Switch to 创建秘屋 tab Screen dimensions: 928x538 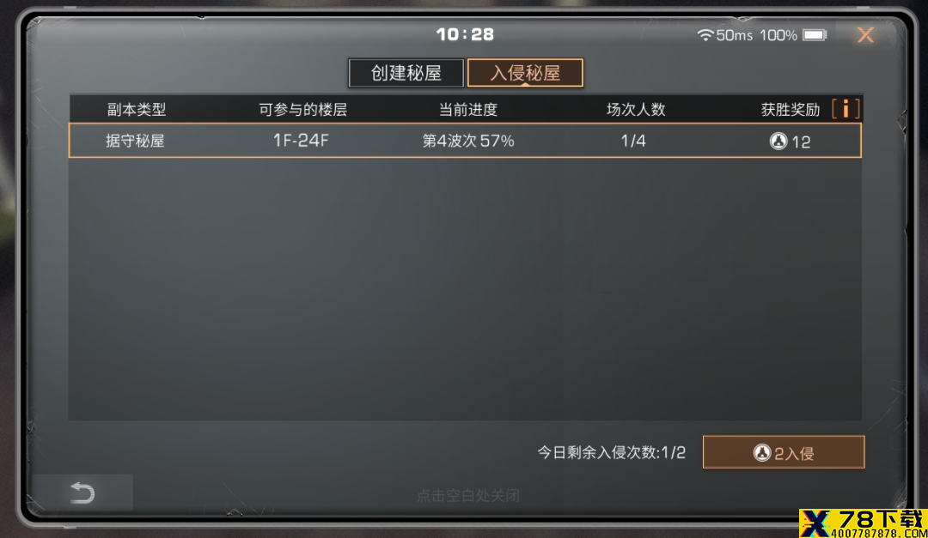(406, 73)
